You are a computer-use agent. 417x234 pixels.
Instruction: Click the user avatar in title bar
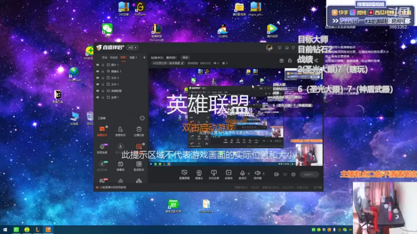[269, 48]
